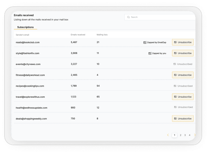Click Unsubscribed status for events@citynews.com
209x154 pixels.
(183, 64)
